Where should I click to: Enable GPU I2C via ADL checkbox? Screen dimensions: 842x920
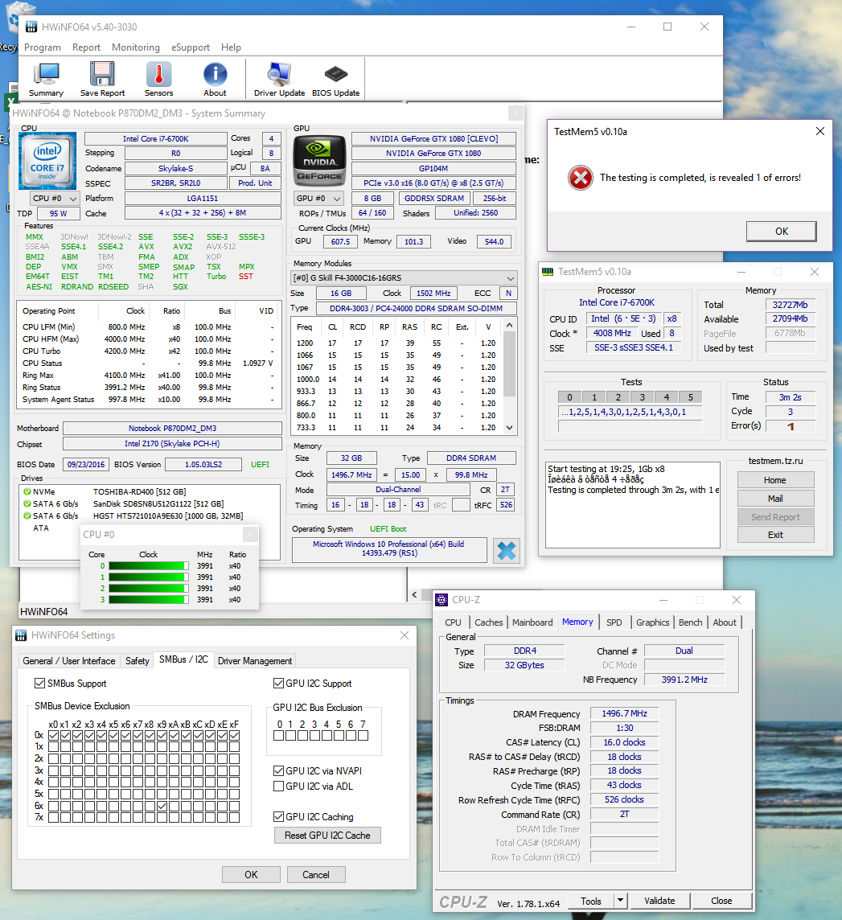(279, 786)
